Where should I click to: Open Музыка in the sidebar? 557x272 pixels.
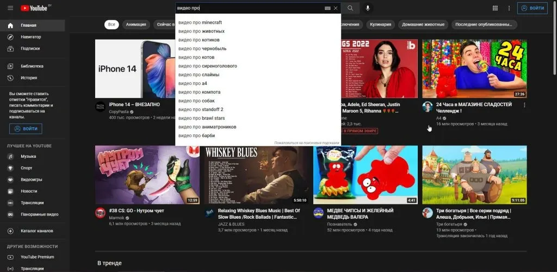(32, 157)
